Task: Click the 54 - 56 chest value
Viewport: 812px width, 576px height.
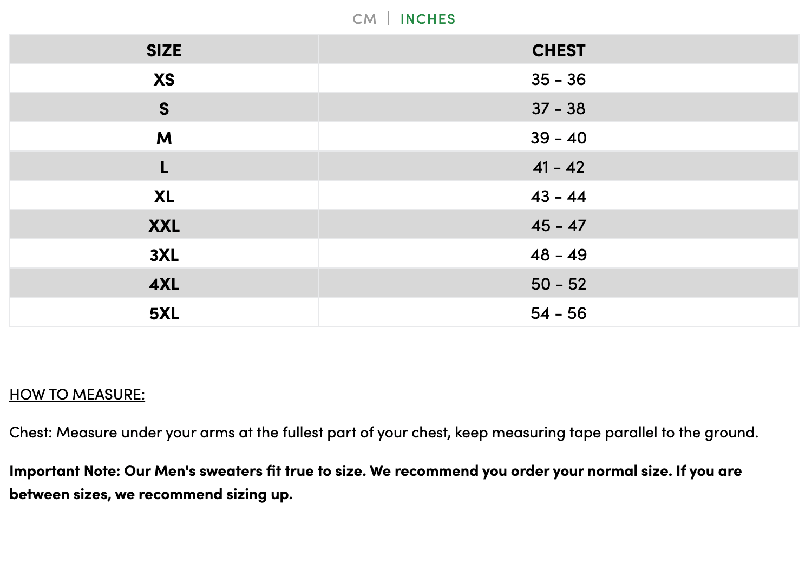Action: click(x=559, y=313)
